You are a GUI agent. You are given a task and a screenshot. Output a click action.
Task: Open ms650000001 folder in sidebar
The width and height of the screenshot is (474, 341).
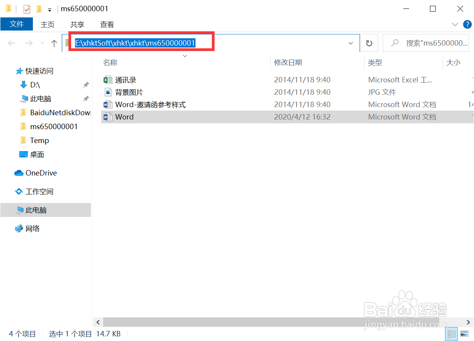(54, 127)
